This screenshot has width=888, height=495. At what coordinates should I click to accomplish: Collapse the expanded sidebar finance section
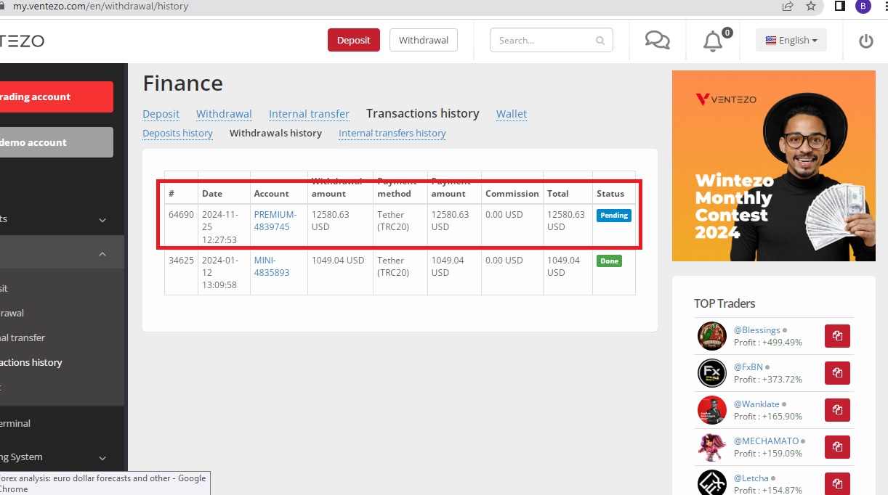pyautogui.click(x=102, y=254)
